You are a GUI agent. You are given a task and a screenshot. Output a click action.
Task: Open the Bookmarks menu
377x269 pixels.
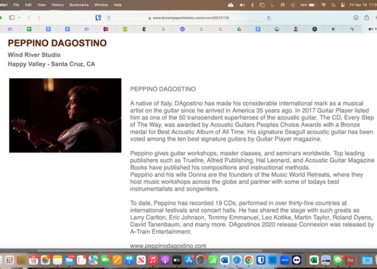[x=79, y=5]
